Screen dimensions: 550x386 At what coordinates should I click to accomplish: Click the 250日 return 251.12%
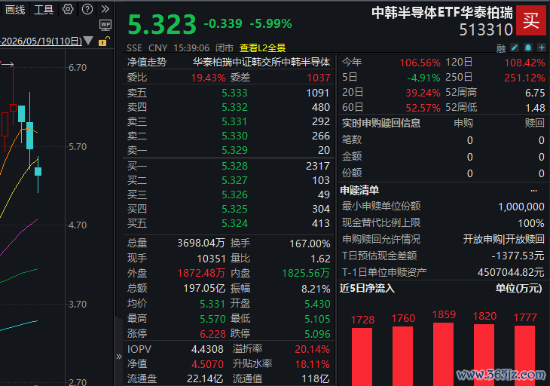(524, 78)
